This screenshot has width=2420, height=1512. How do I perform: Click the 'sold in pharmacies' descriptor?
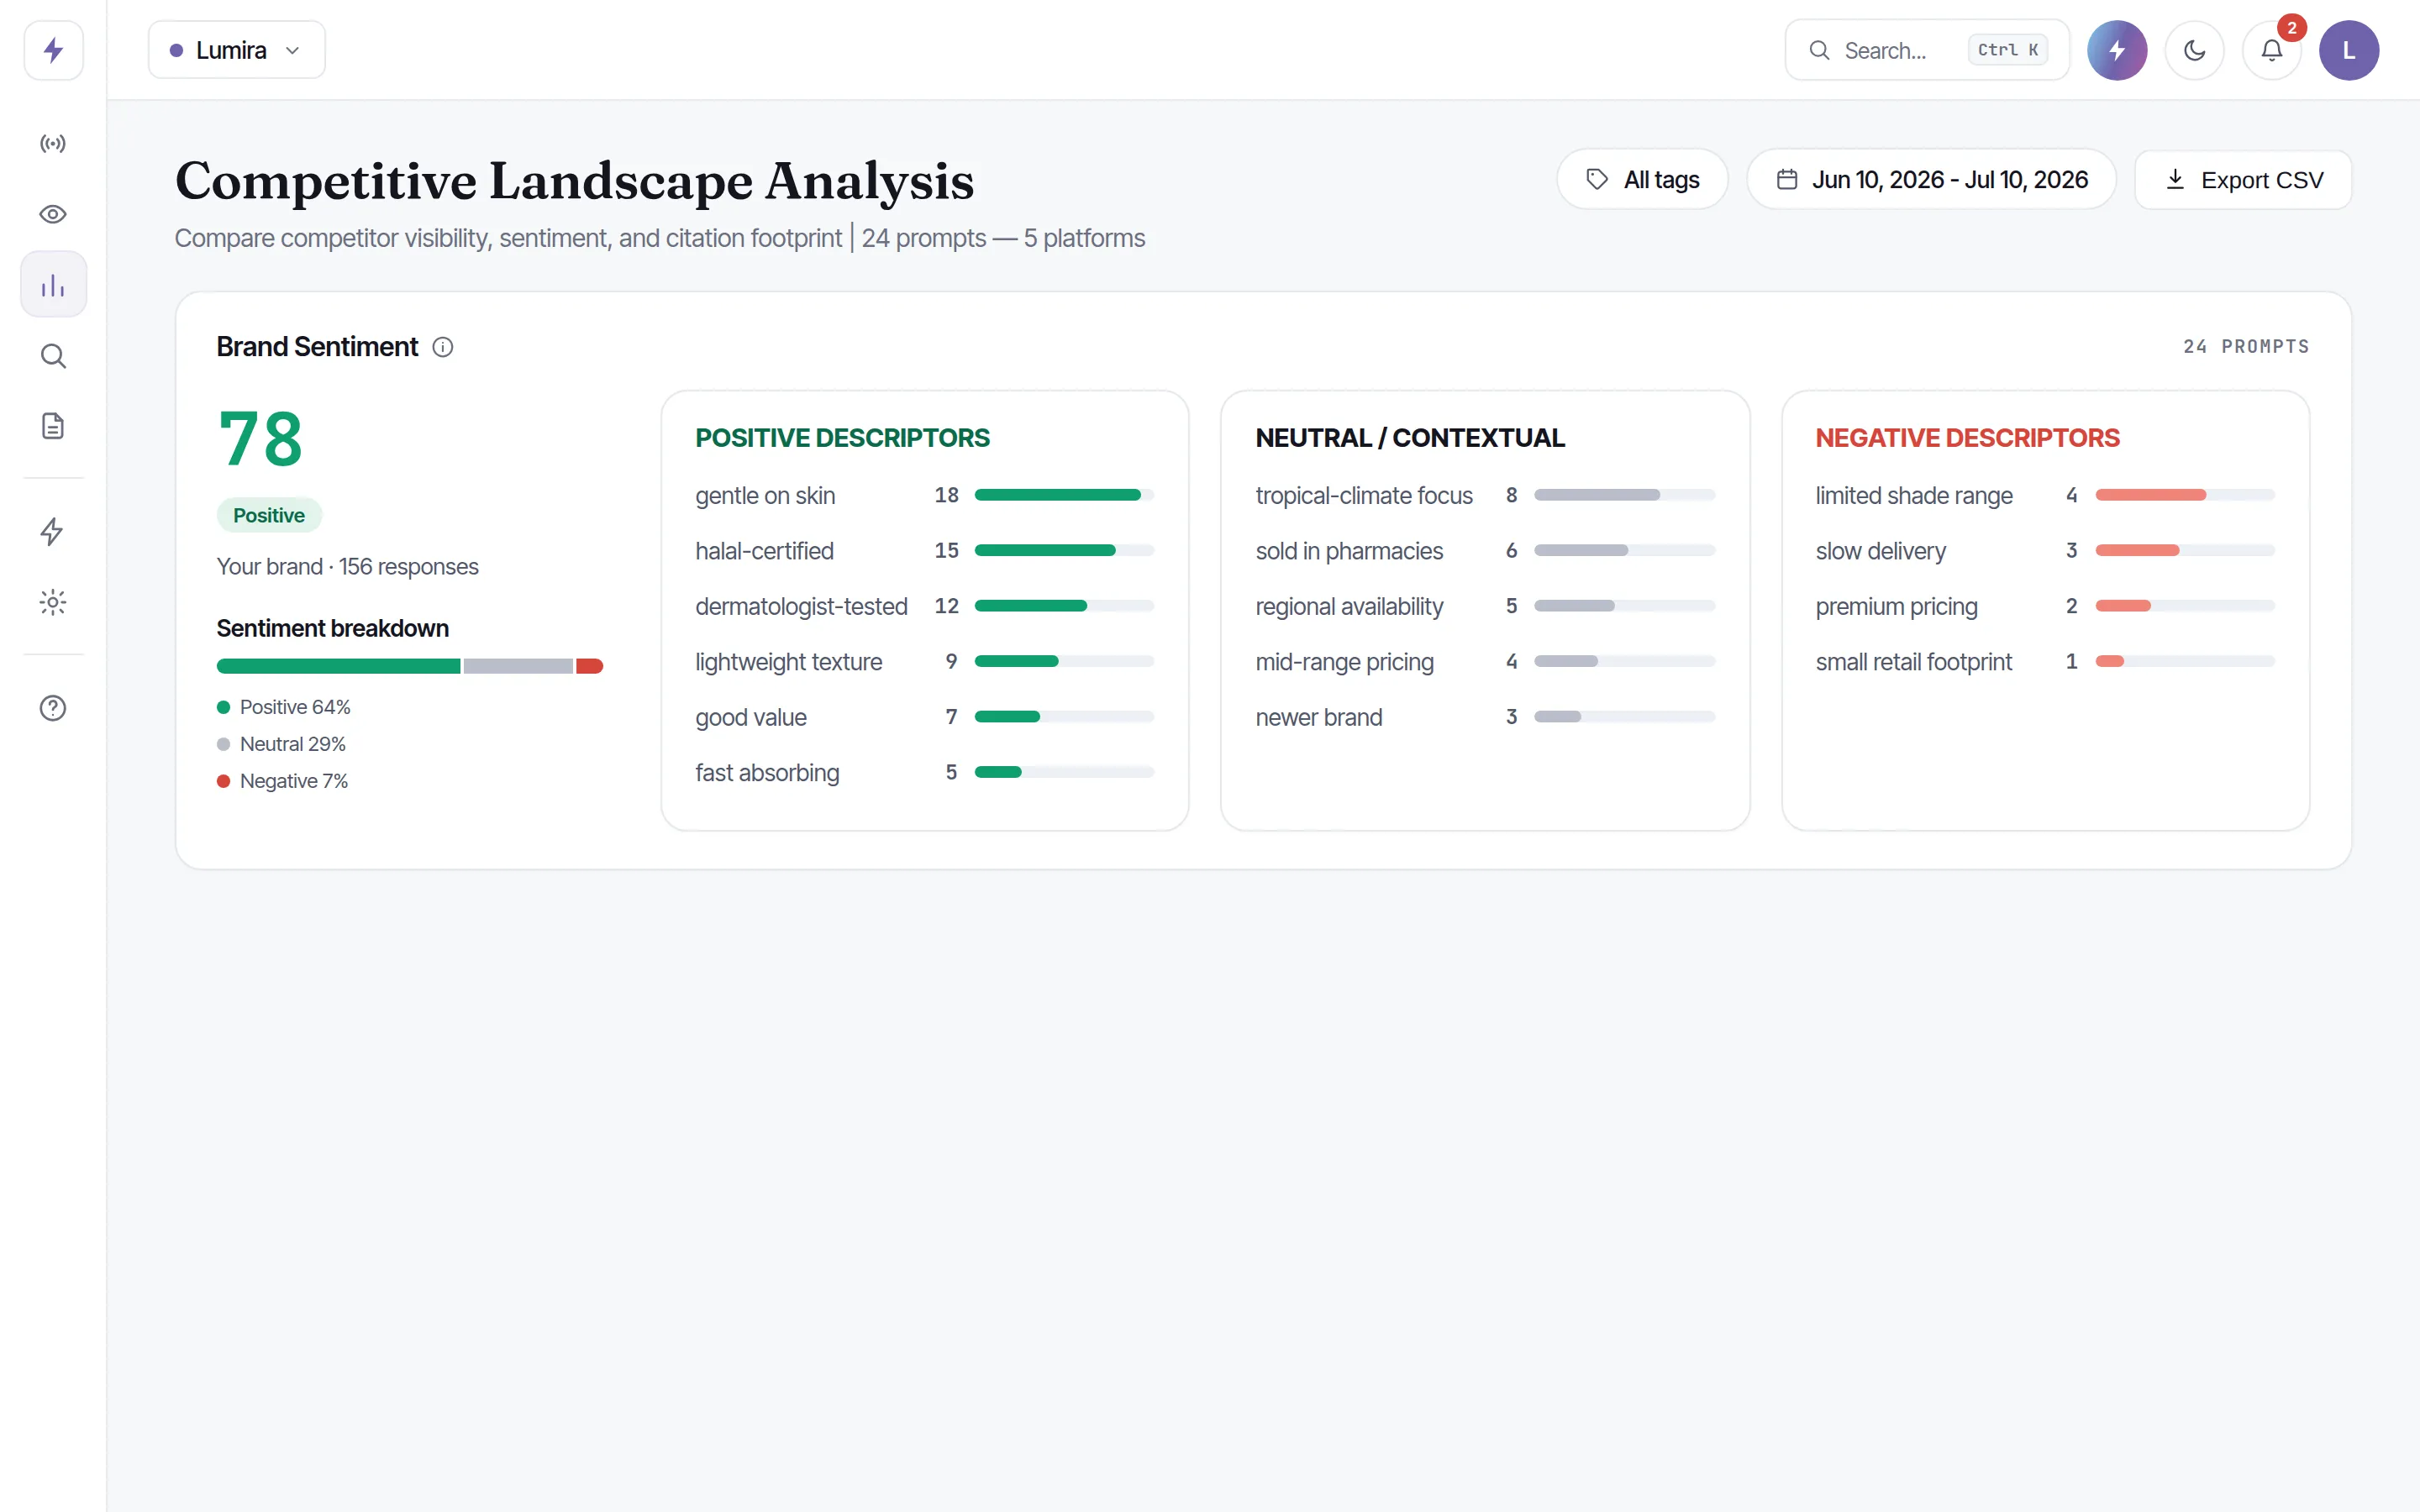1349,551
